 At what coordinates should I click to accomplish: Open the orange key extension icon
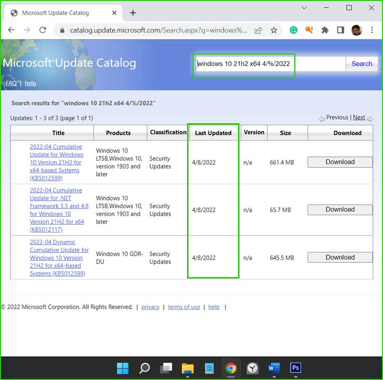[309, 30]
